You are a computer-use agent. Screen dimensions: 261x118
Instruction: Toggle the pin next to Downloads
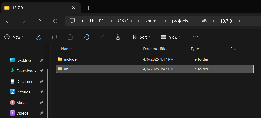pyautogui.click(x=42, y=71)
